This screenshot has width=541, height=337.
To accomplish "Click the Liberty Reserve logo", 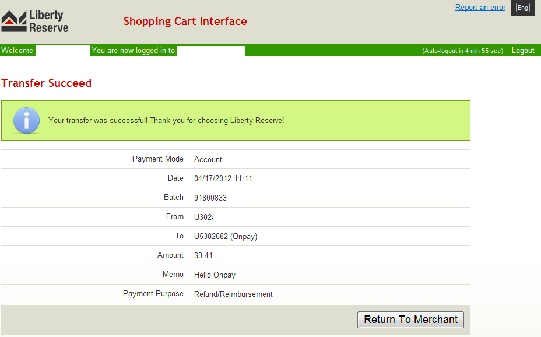I will pos(35,21).
